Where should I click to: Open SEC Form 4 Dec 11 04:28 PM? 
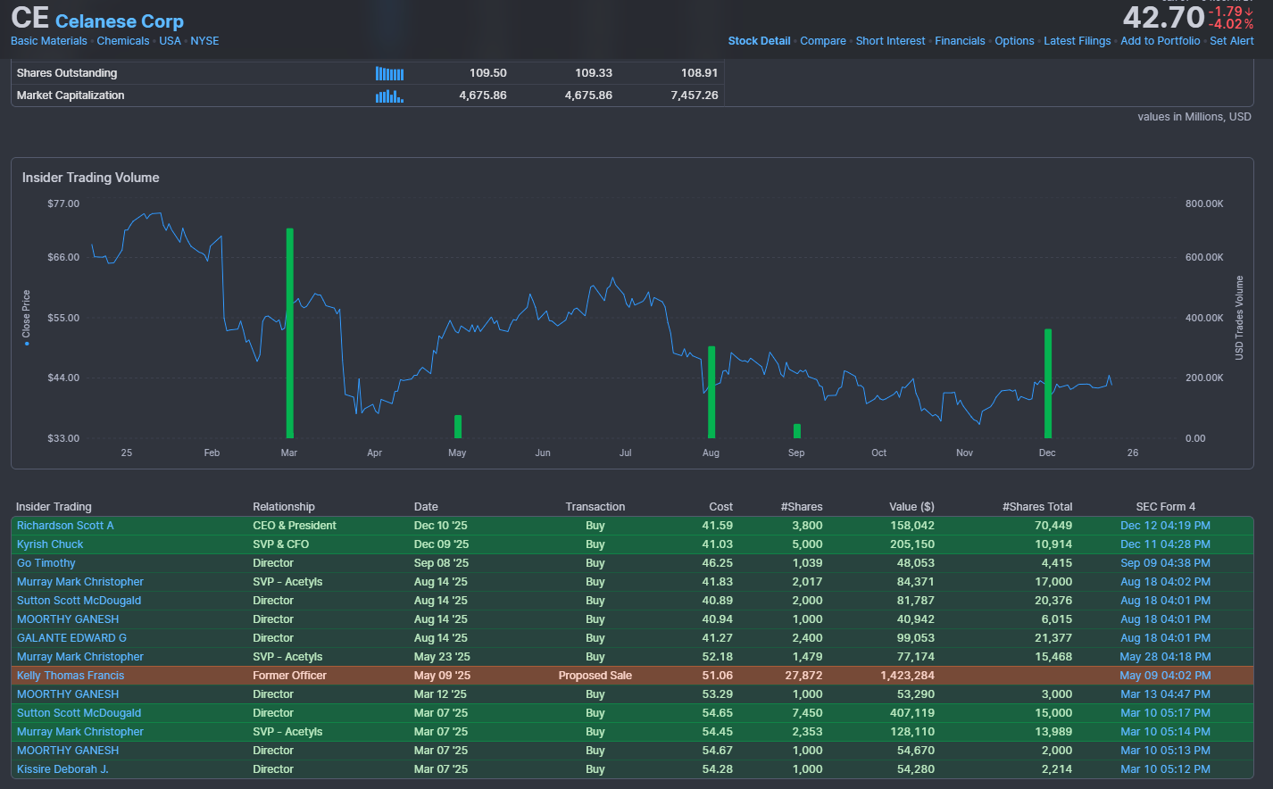[x=1165, y=544]
